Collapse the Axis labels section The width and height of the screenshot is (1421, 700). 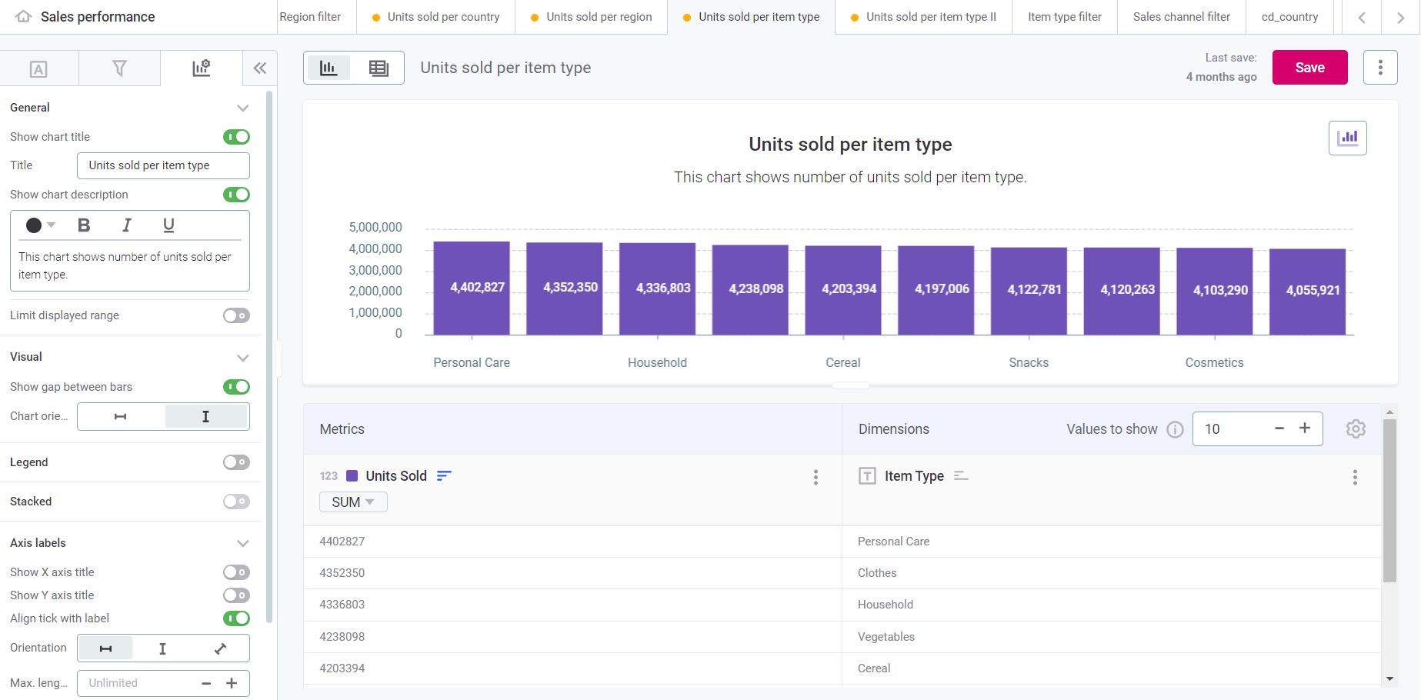coord(243,543)
